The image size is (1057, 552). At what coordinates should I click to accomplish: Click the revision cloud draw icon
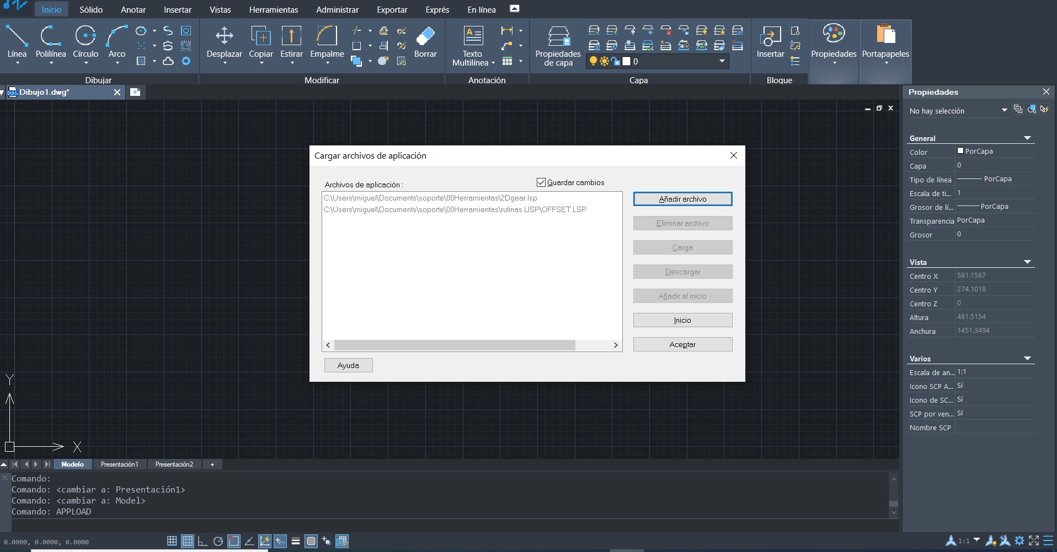coord(168,61)
